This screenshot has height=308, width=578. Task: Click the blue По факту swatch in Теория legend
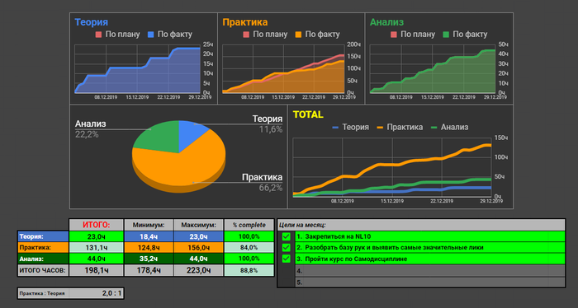point(151,35)
